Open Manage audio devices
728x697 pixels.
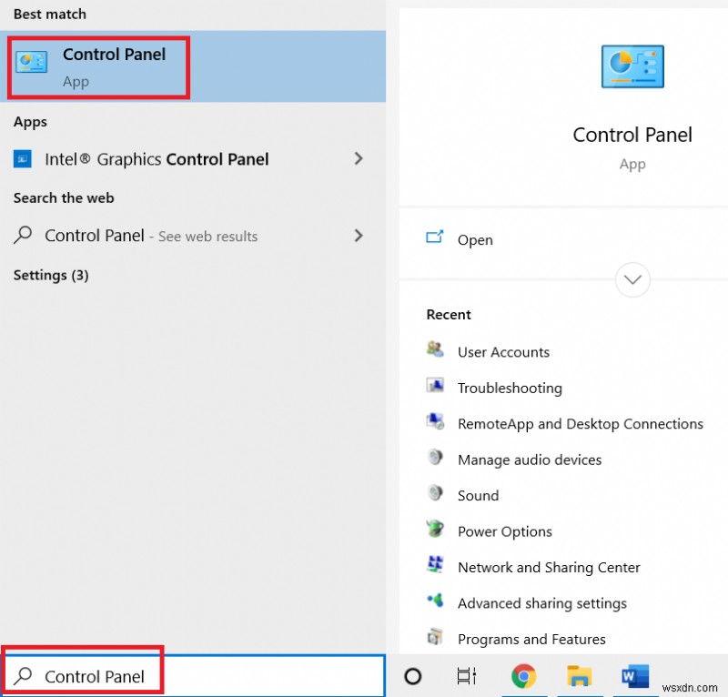click(x=530, y=460)
